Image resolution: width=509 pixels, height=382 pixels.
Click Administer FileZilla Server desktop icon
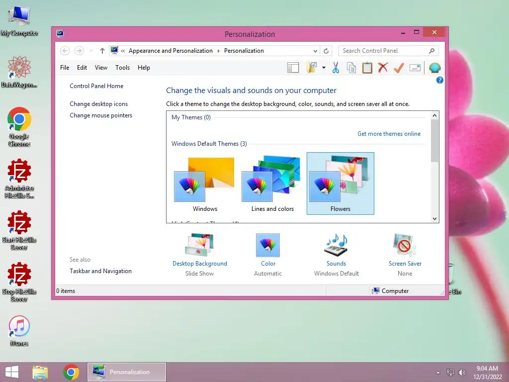pos(19,179)
